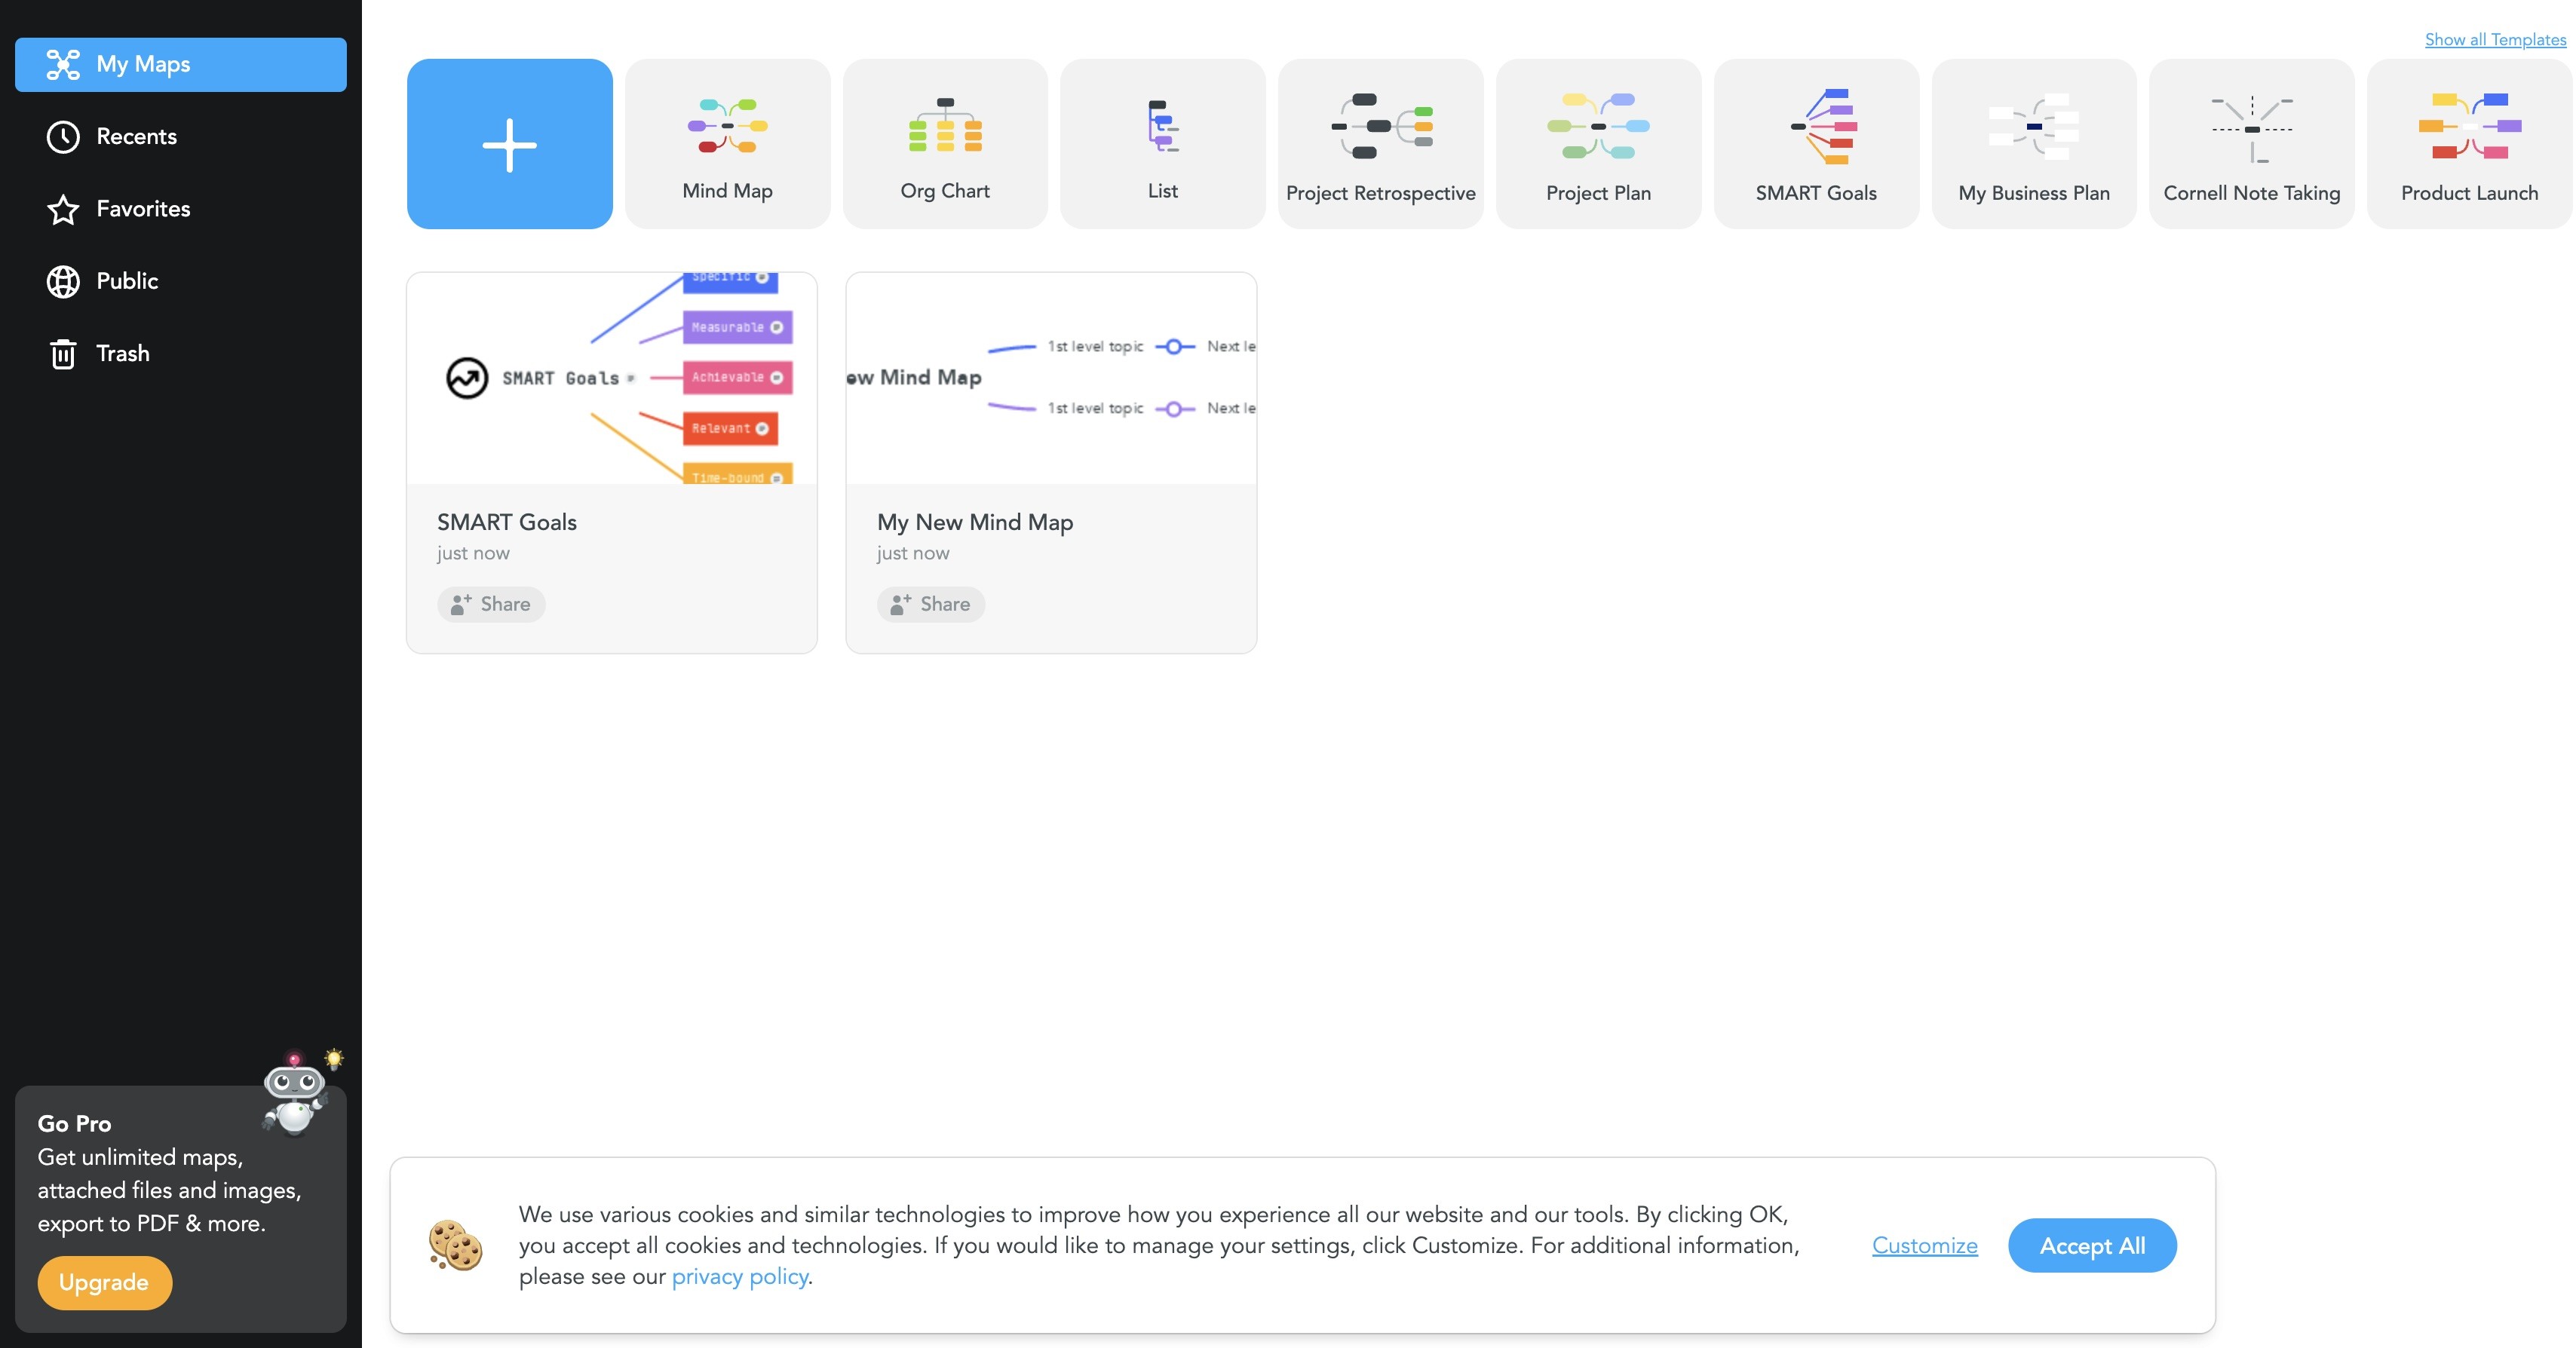This screenshot has height=1348, width=2576.
Task: Customize cookie settings
Action: 1923,1245
